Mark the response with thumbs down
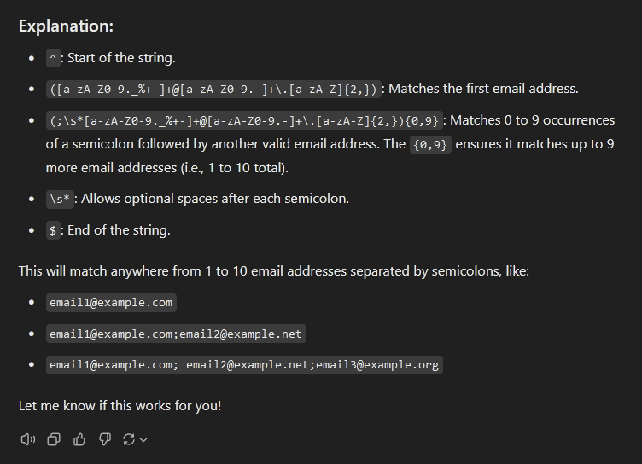Image resolution: width=642 pixels, height=464 pixels. tap(105, 439)
